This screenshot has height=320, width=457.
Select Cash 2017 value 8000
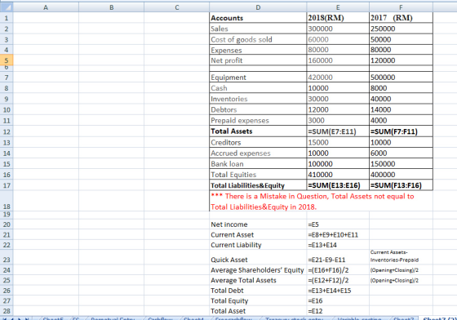(x=401, y=88)
